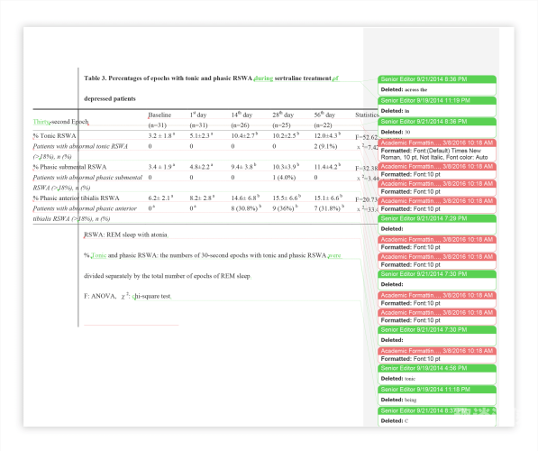This screenshot has width=538, height=451.
Task: Click the 'depressed patients' caption line
Action: (110, 98)
